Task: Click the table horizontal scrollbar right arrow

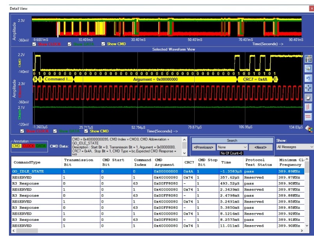Action: click(302, 231)
